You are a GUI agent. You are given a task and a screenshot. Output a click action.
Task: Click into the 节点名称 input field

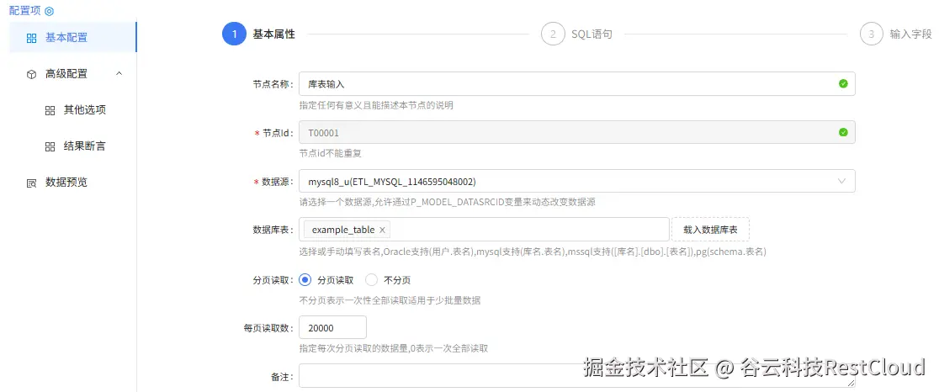tap(576, 84)
